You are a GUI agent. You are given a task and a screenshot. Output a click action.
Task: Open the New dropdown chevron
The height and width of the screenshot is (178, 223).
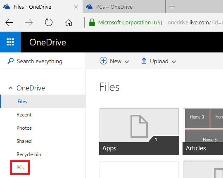(127, 62)
